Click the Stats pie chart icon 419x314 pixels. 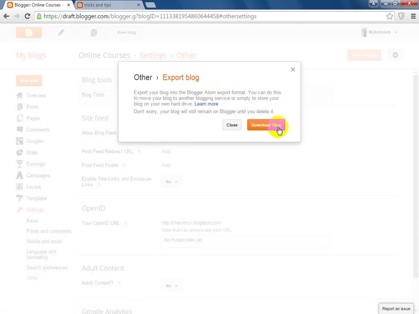click(x=20, y=153)
